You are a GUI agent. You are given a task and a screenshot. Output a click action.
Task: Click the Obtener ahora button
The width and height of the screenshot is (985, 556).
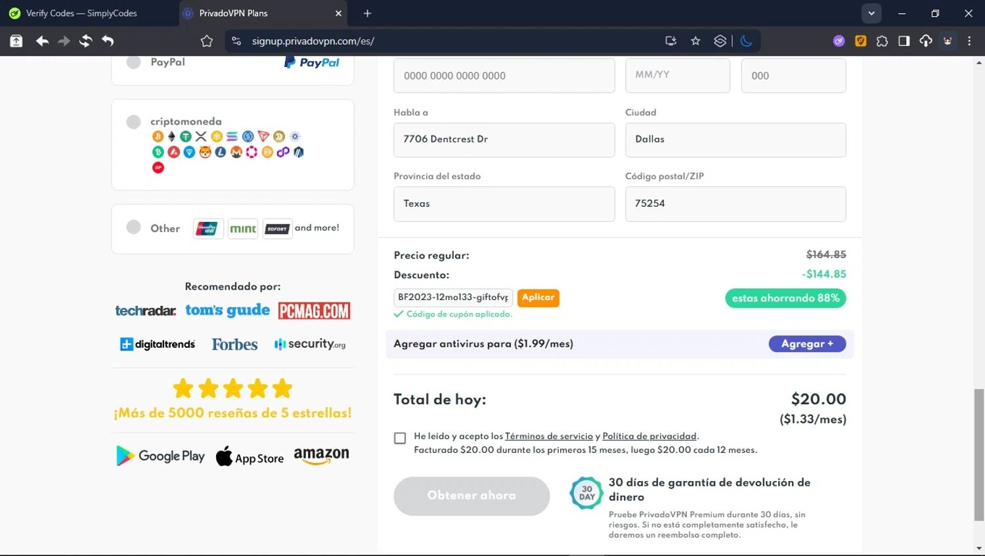471,496
